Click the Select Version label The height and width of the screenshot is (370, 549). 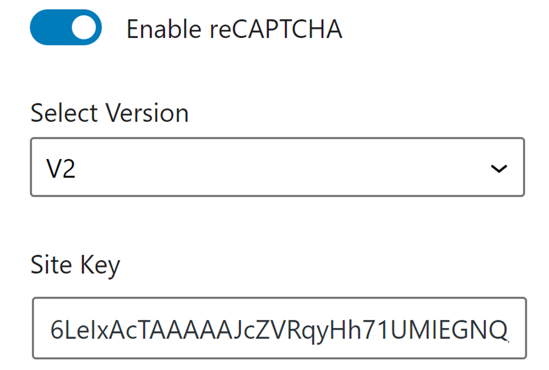pos(109,112)
